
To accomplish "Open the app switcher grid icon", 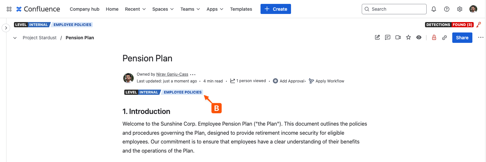I will [9, 9].
